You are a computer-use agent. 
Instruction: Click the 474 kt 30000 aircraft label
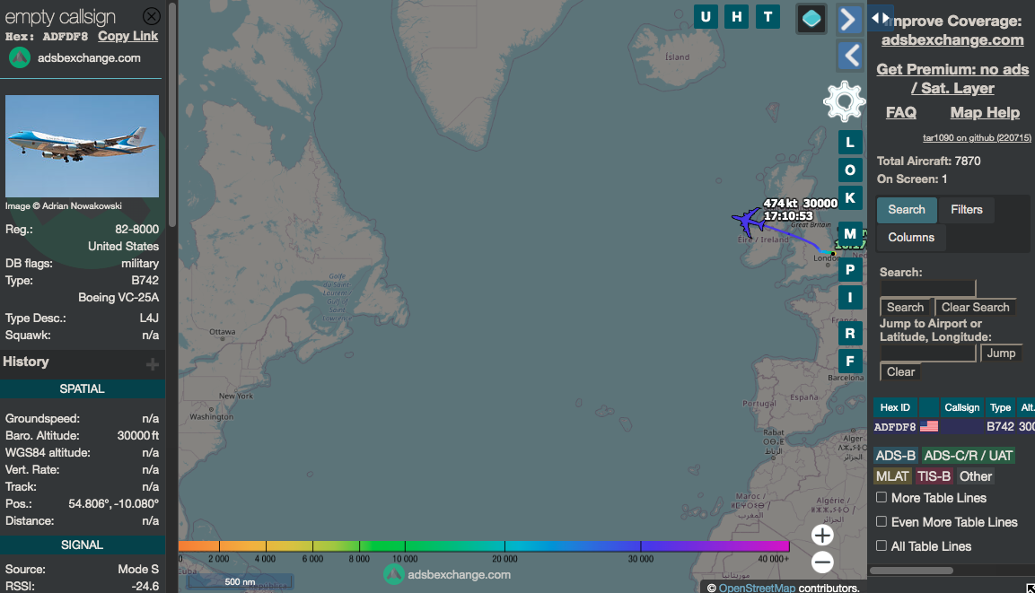[800, 210]
